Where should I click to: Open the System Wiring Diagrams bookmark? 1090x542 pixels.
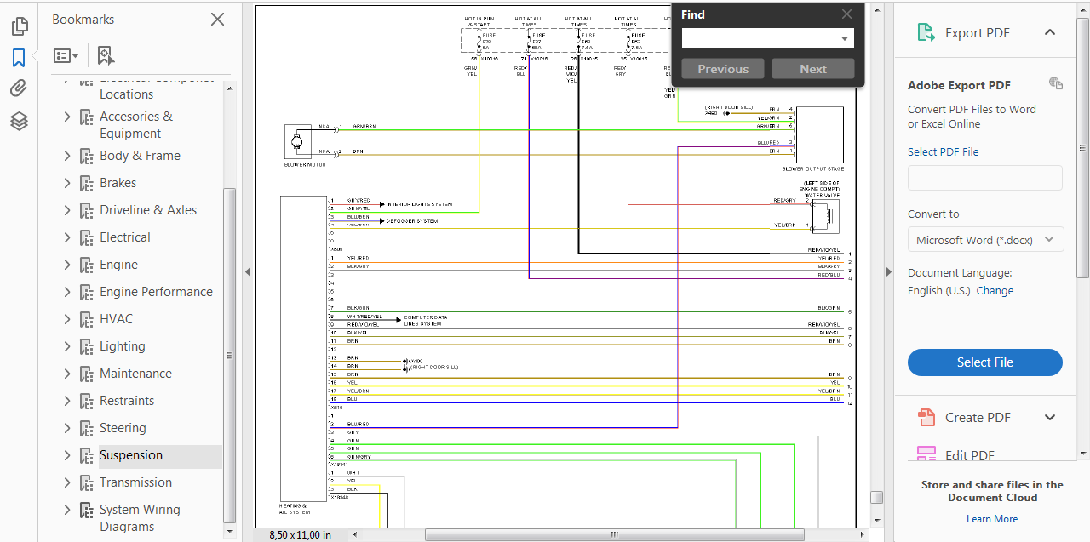[x=140, y=517]
